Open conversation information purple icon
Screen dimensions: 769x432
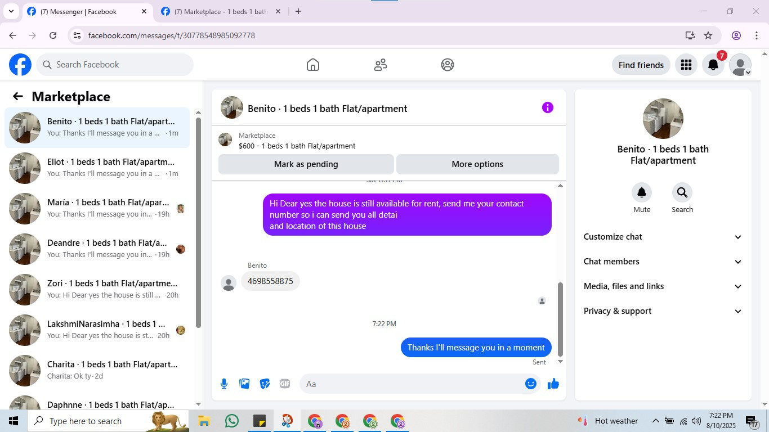coord(548,107)
